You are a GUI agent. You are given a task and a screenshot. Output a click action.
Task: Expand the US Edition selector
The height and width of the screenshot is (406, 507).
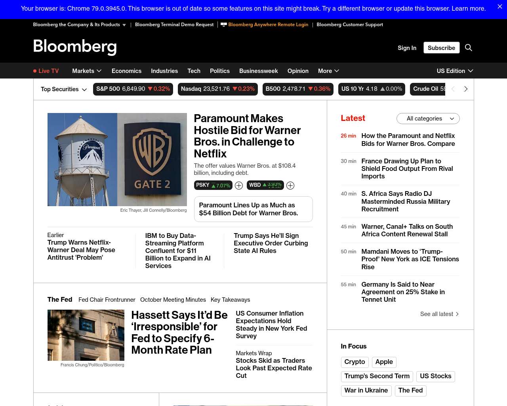pyautogui.click(x=455, y=71)
